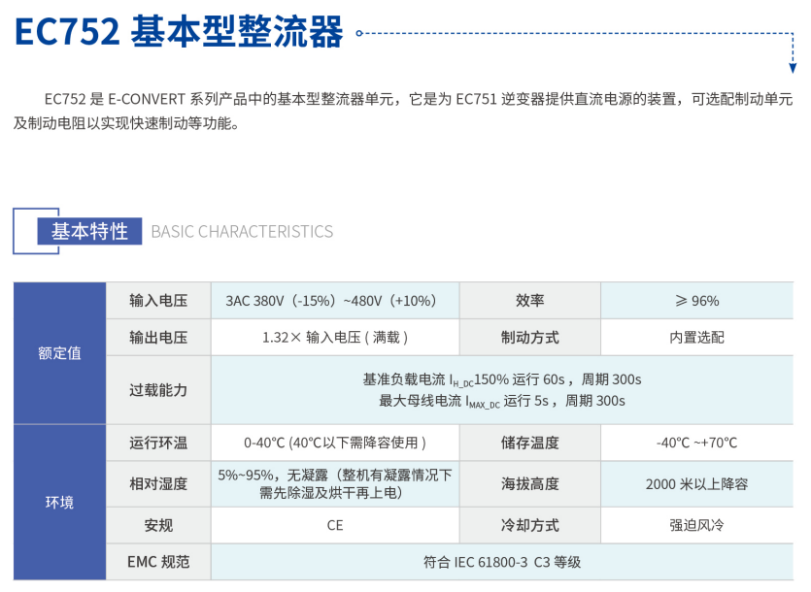Click the downward arrowhead at the dotted line's end
The width and height of the screenshot is (811, 592).
point(793,67)
